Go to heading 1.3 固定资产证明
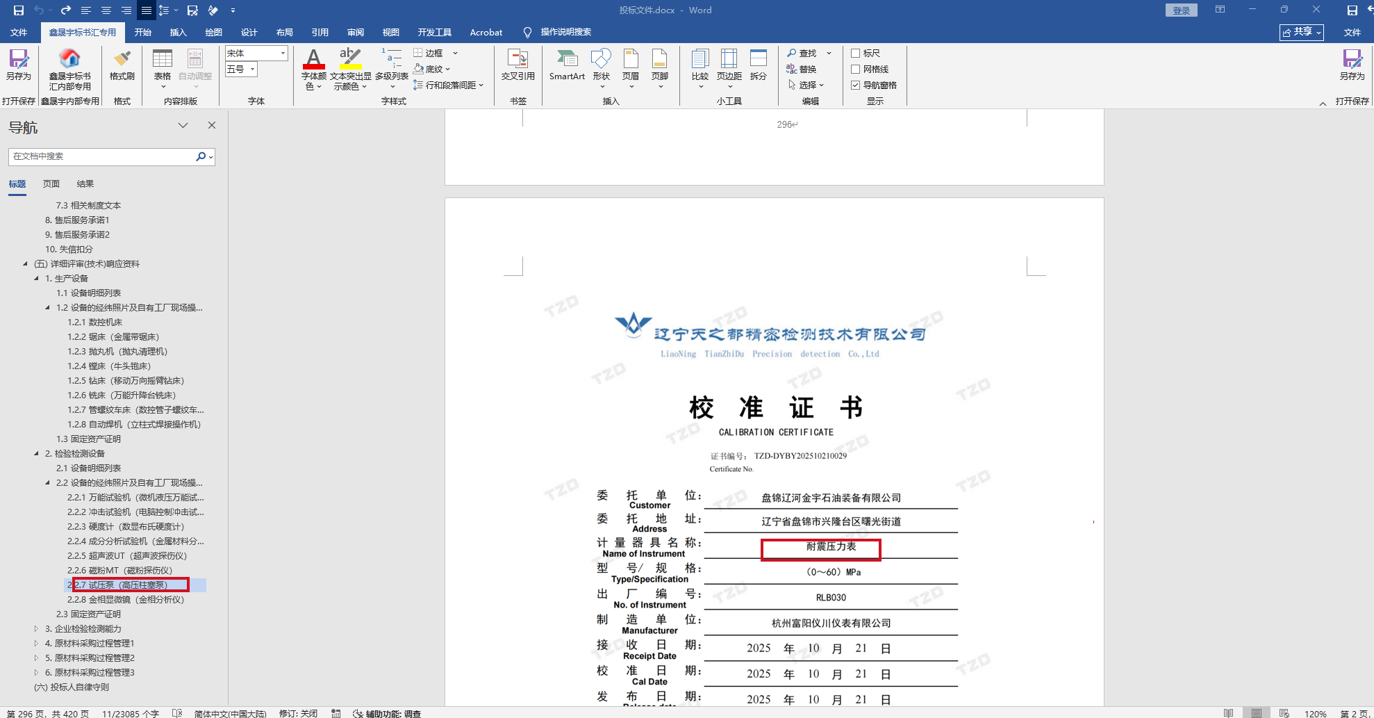Screen dimensions: 1374x718 89,439
